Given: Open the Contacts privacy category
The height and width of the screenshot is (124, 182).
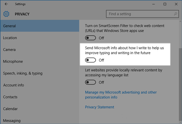Looking at the screenshot, I should tap(40, 97).
